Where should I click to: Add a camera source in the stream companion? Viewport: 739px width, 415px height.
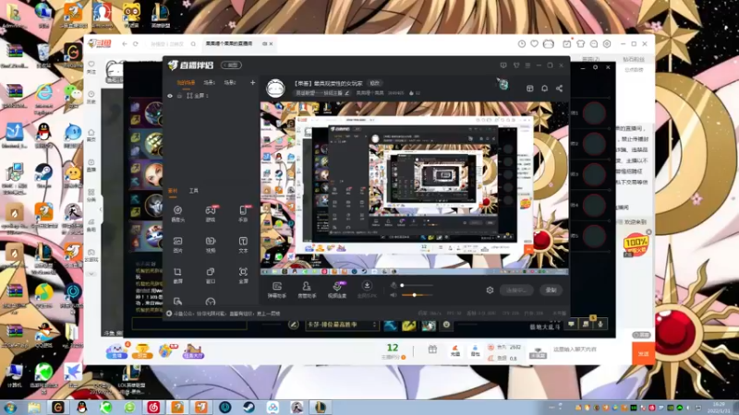(x=177, y=213)
